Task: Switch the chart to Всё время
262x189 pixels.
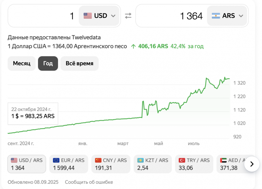Action: [79, 63]
